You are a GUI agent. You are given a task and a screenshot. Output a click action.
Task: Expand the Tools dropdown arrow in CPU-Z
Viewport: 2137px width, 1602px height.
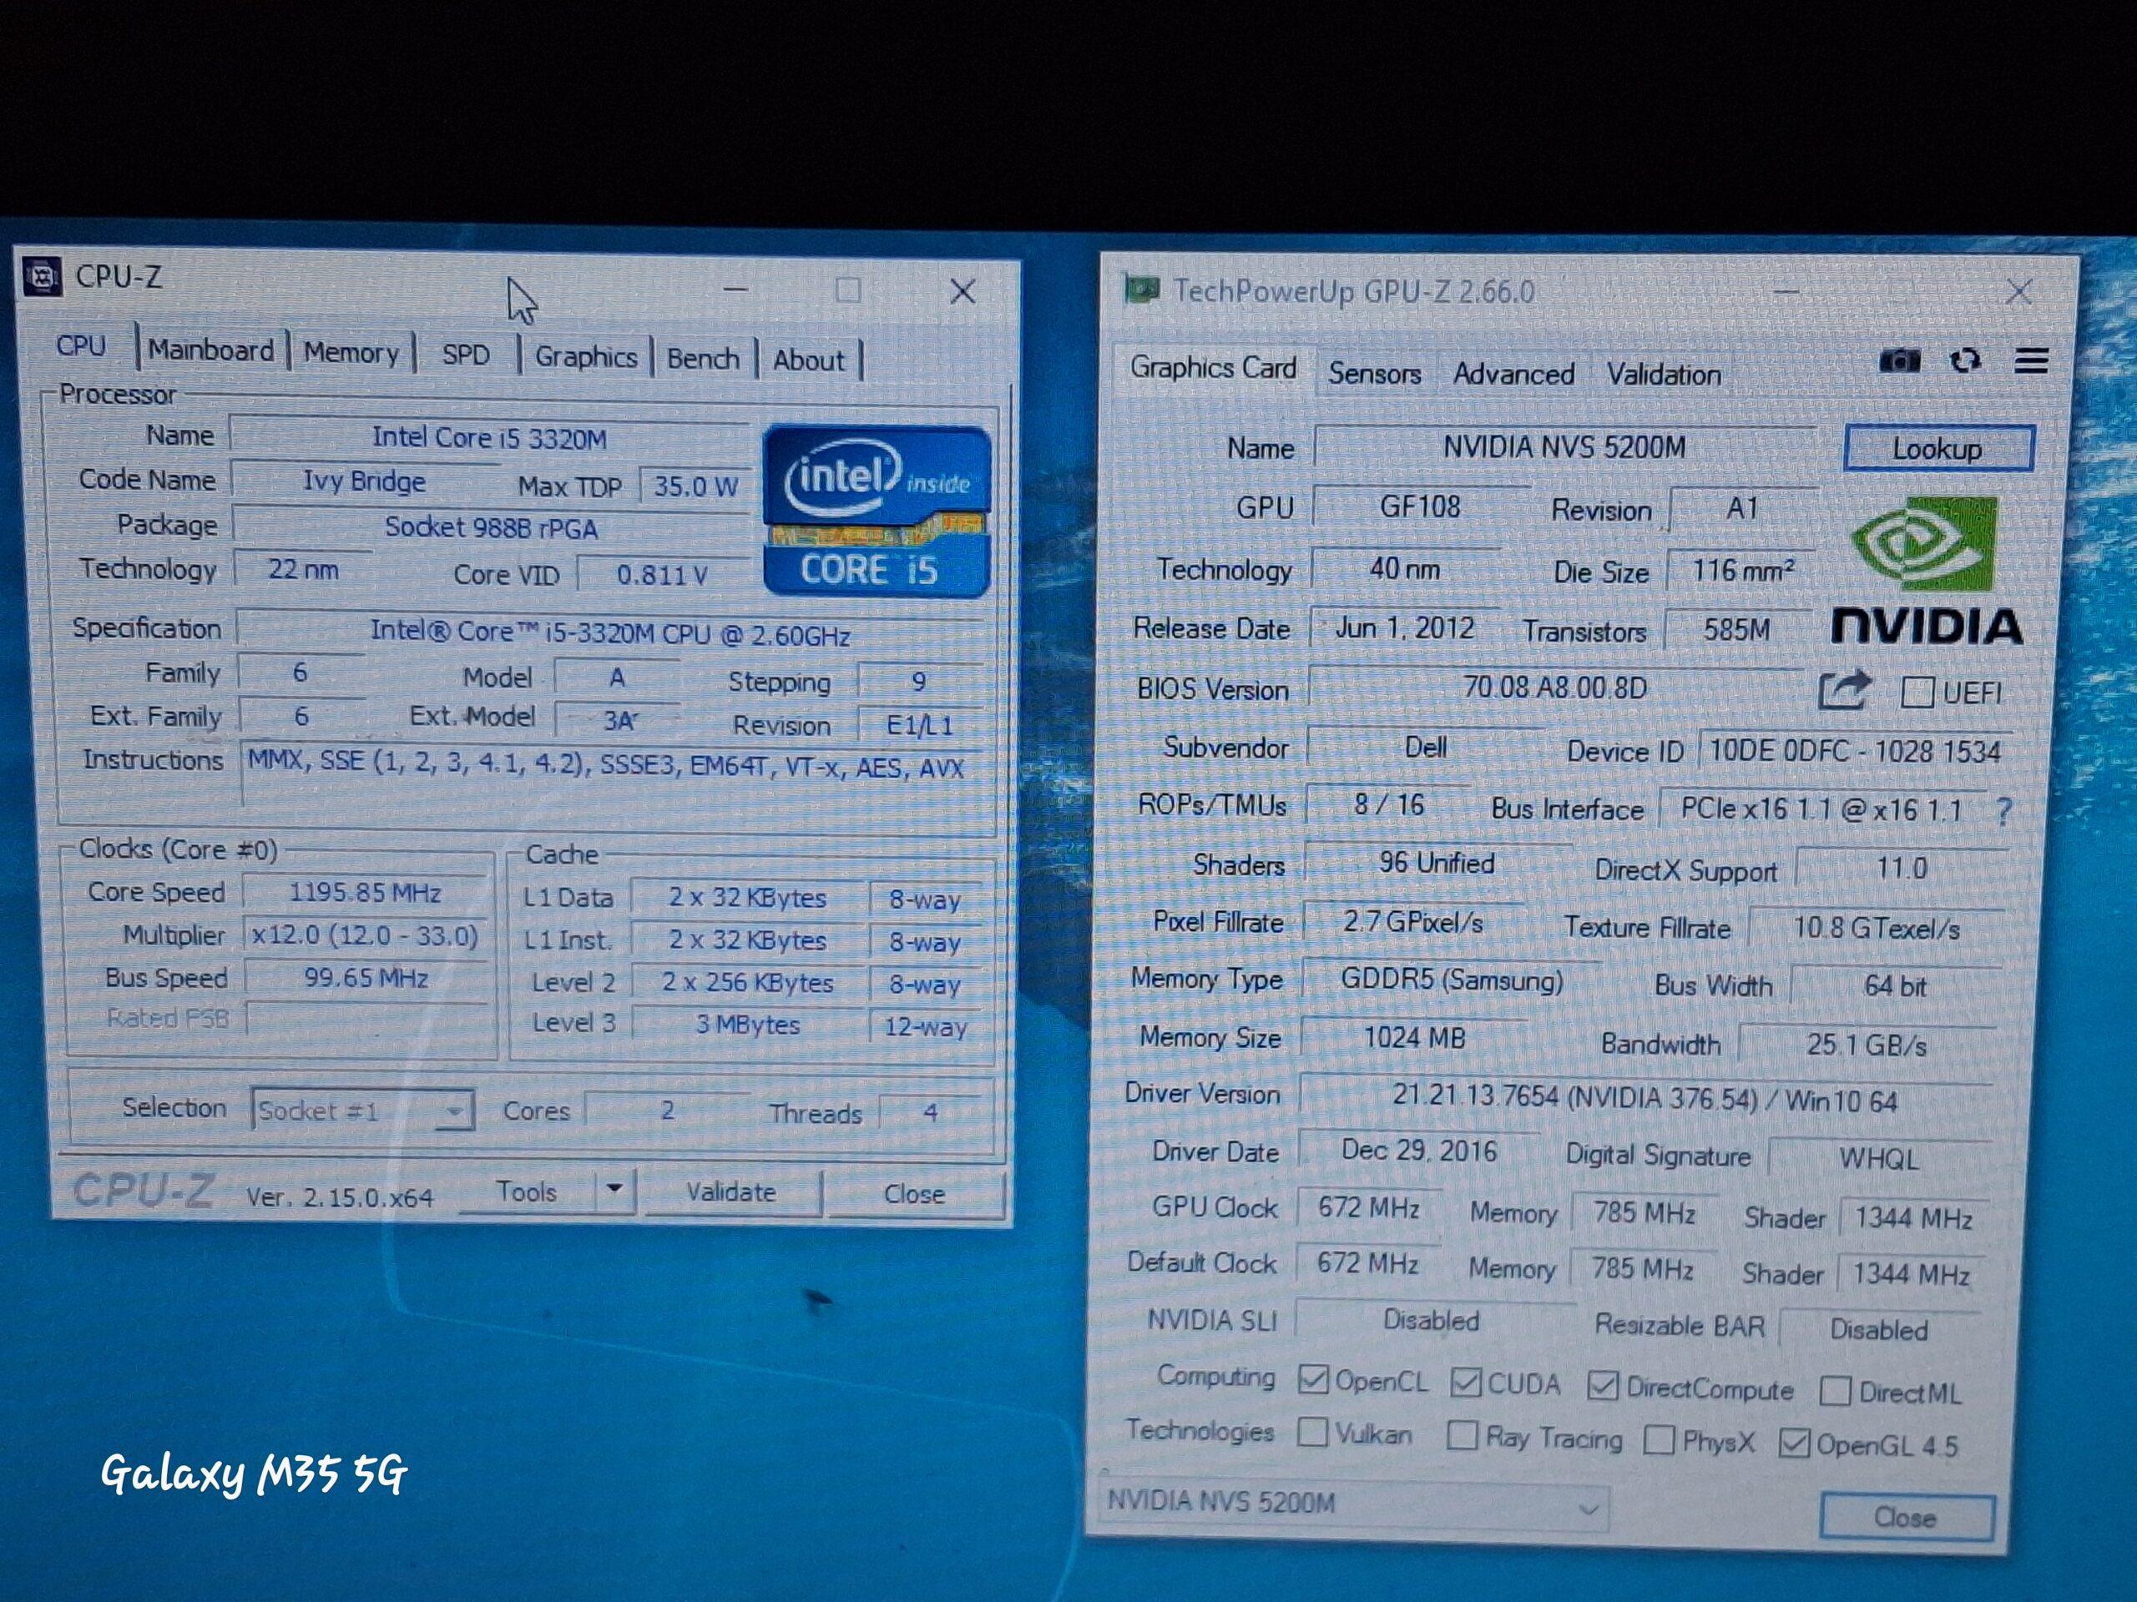(x=614, y=1190)
